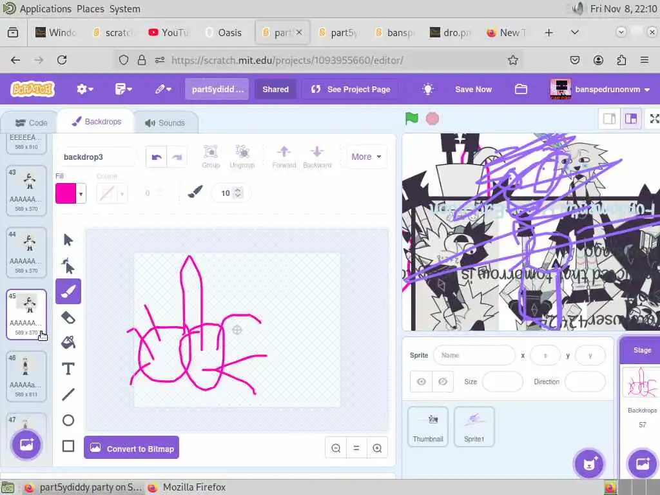Click the Ungroup icon
660x495 pixels.
pyautogui.click(x=242, y=157)
